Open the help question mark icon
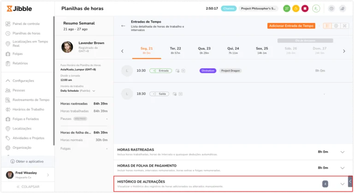Screen dimensions: 354x193 pyautogui.click(x=331, y=9)
